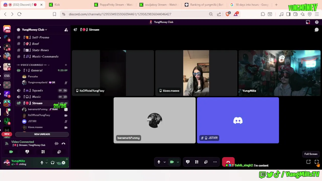Open the soundboard in the sidebar panel
This screenshot has height=181, width=322.
[x=59, y=152]
